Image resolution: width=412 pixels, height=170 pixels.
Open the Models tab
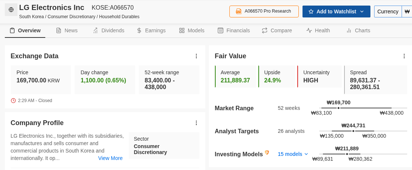(192, 30)
